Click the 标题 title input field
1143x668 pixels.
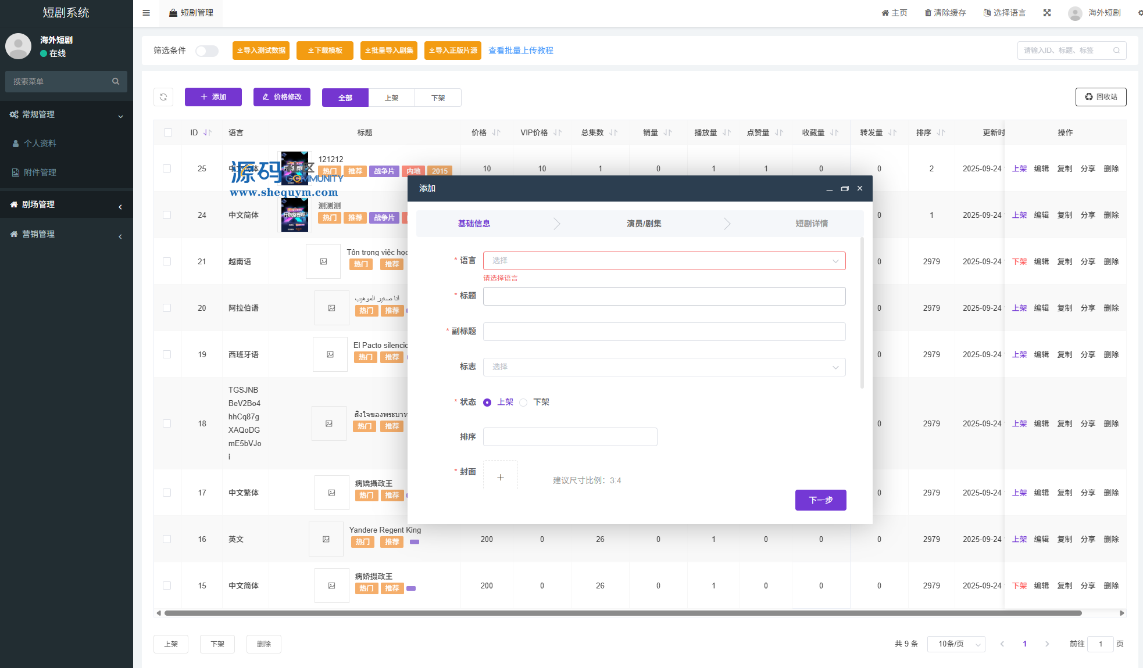coord(664,296)
